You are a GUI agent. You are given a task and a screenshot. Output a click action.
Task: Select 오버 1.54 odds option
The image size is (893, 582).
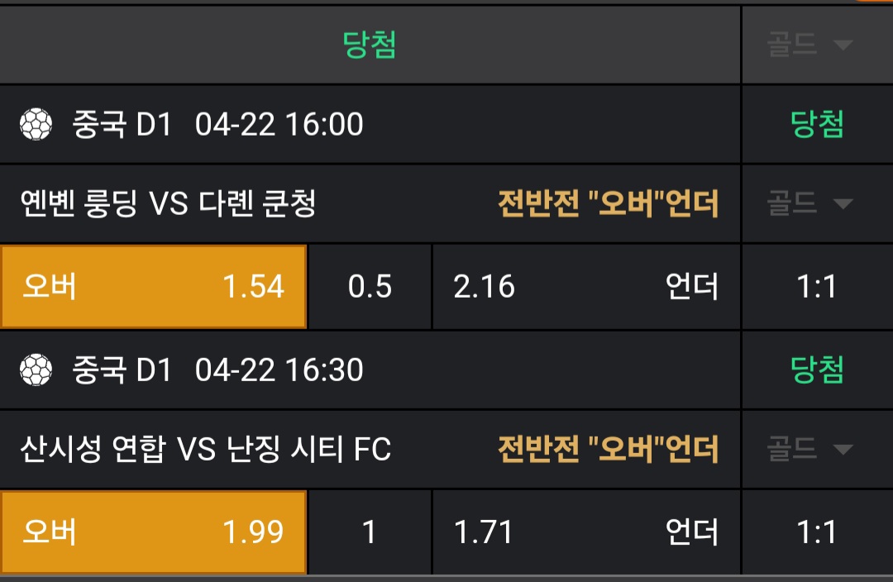click(154, 287)
